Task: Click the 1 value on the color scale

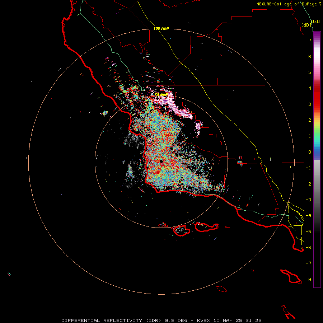Action: tap(310, 136)
